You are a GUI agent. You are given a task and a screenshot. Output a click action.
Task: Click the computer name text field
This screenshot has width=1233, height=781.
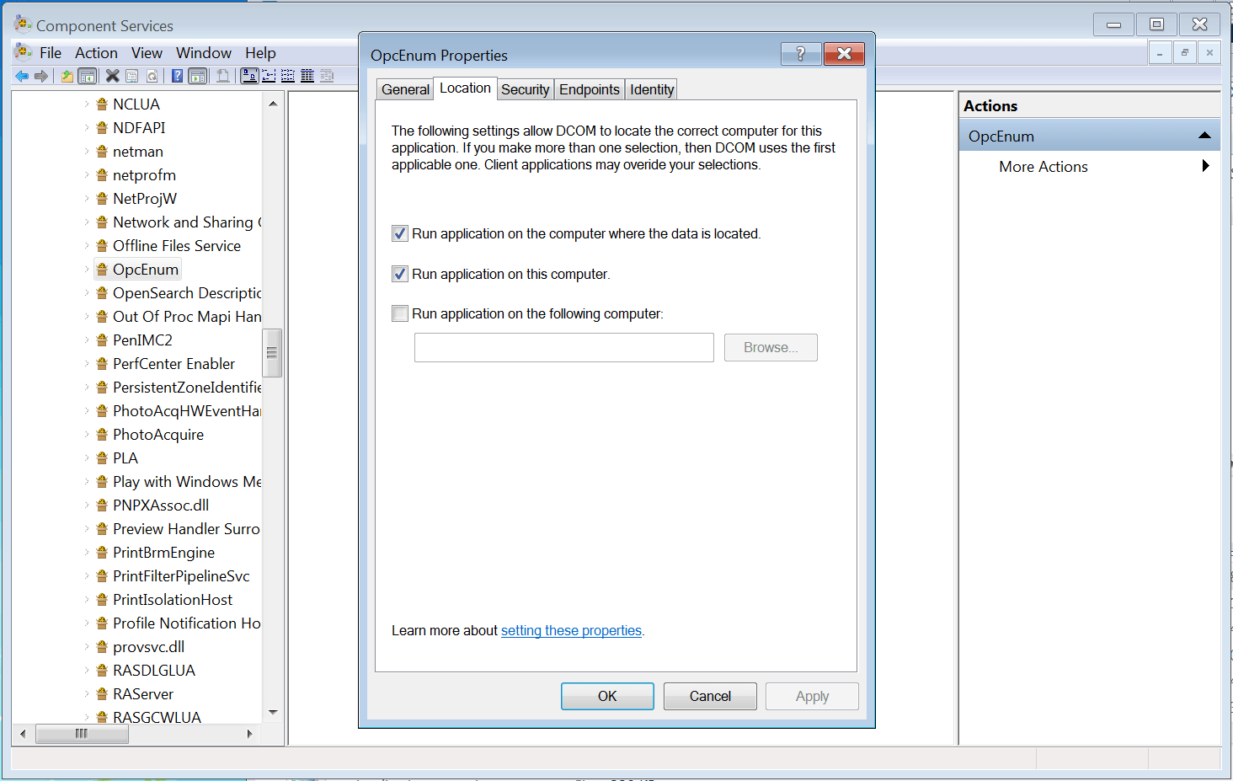click(563, 347)
